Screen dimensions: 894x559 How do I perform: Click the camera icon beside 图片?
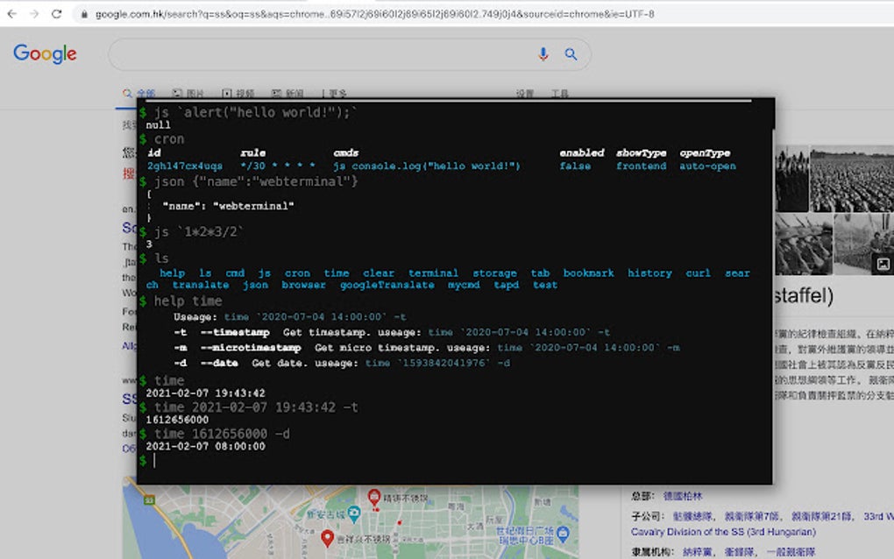point(176,93)
